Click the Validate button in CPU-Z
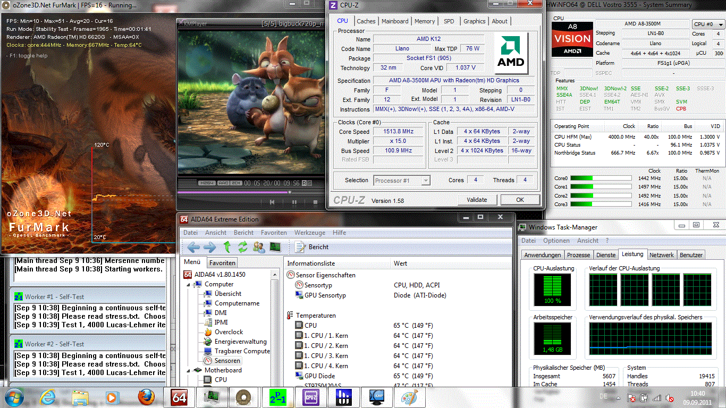Image resolution: width=726 pixels, height=408 pixels. (477, 200)
